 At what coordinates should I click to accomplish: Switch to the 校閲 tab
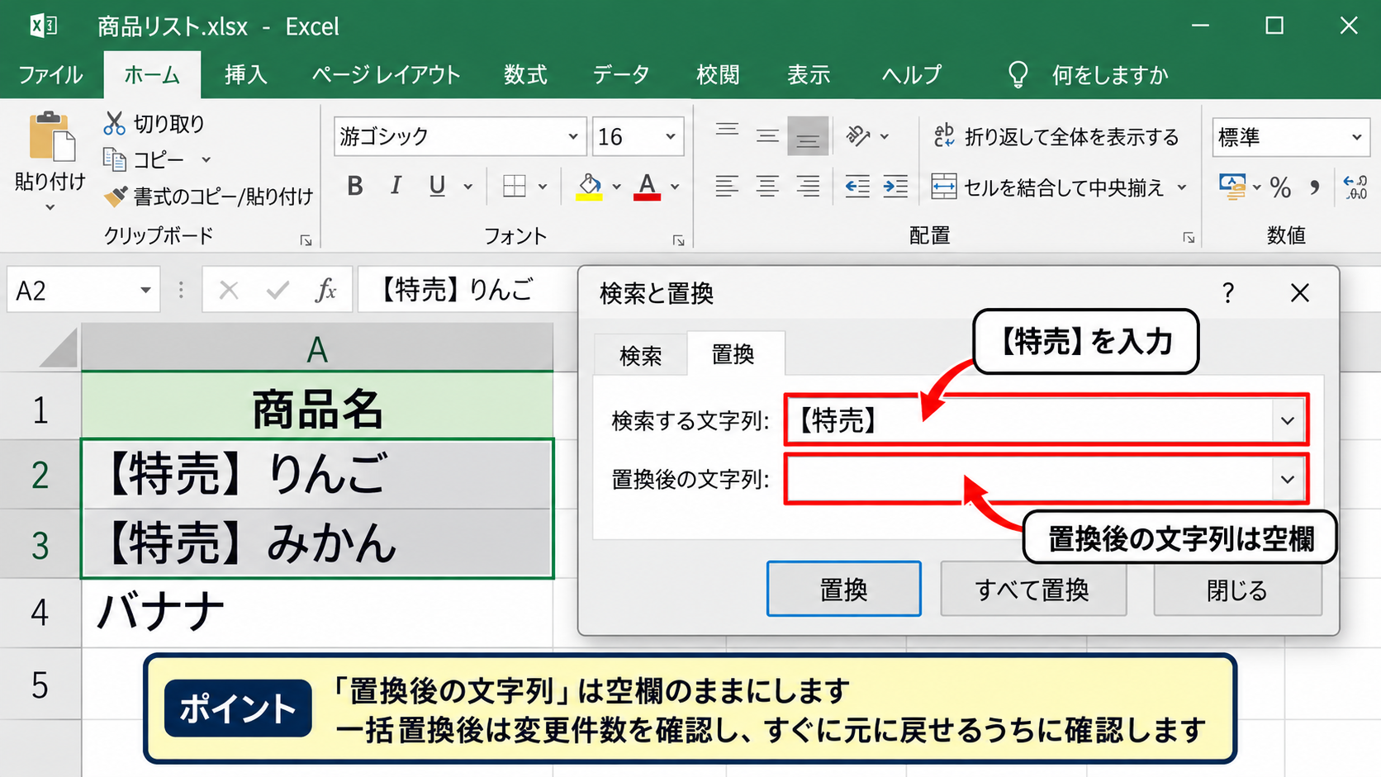(718, 75)
